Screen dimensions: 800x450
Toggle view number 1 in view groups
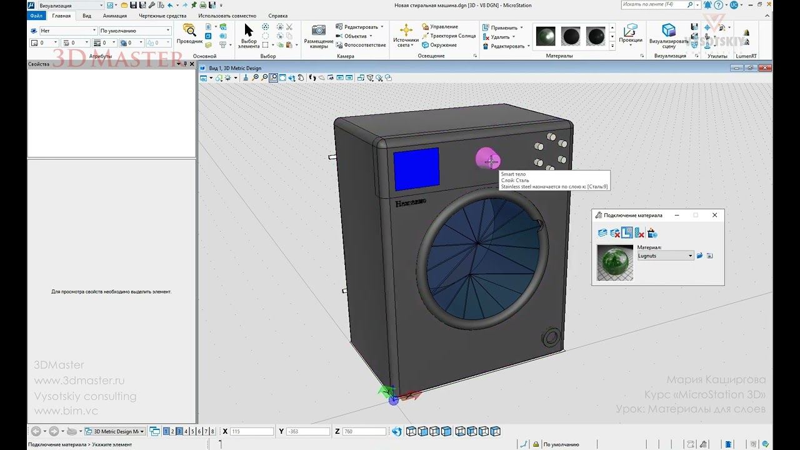point(166,431)
